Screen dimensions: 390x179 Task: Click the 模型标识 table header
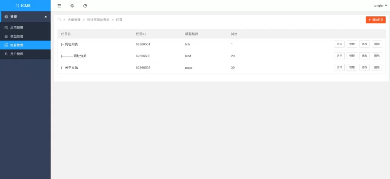[192, 34]
